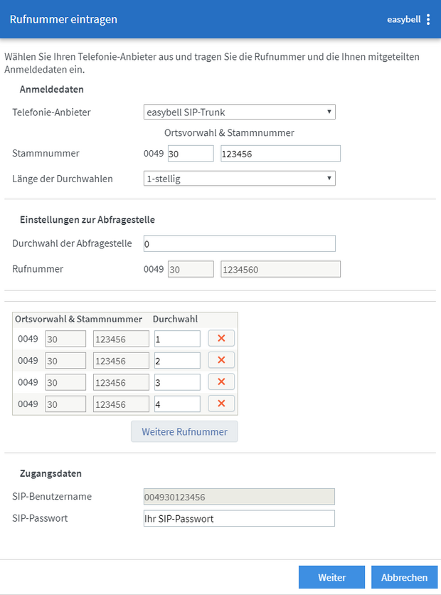441x595 pixels.
Task: Add a number via Weitere Rufnummer
Action: [x=184, y=431]
